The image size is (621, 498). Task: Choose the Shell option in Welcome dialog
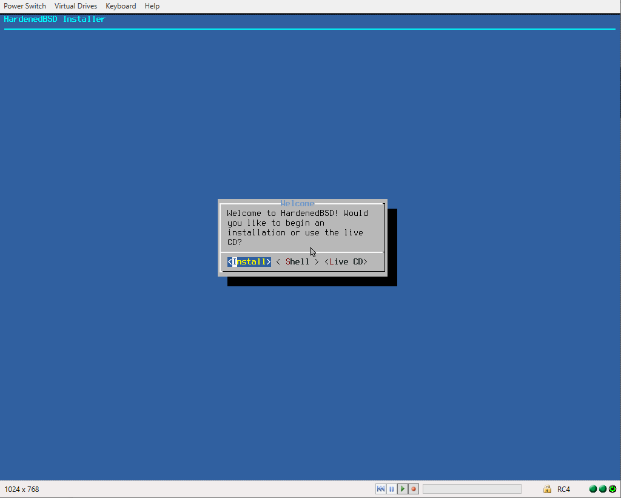pos(297,261)
